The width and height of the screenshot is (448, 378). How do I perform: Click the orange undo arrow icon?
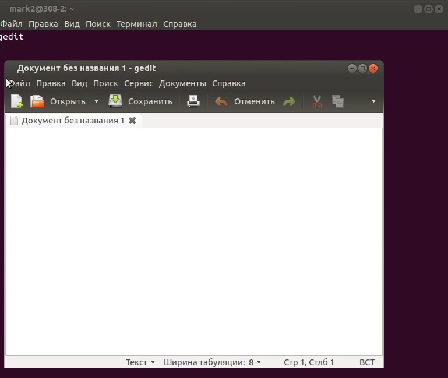221,101
